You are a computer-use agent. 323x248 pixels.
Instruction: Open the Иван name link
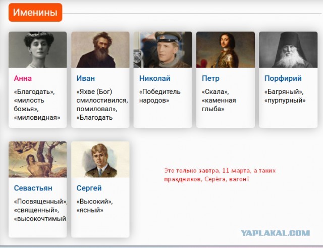tap(85, 78)
